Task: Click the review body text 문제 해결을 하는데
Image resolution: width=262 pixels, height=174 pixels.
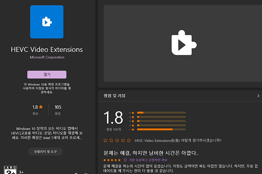Action: 181,168
